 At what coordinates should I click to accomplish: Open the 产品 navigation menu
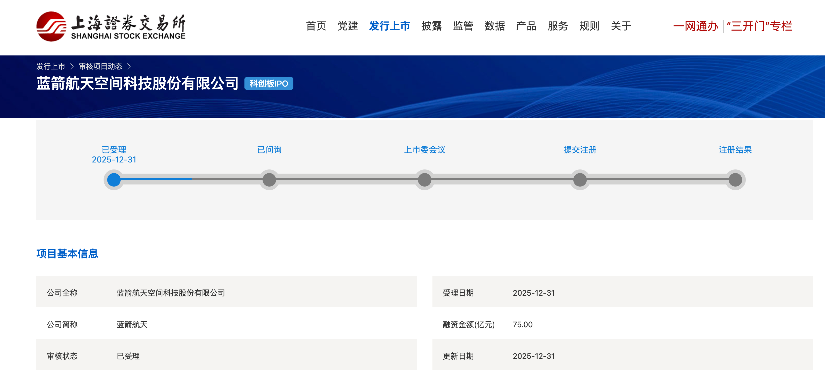tap(526, 26)
